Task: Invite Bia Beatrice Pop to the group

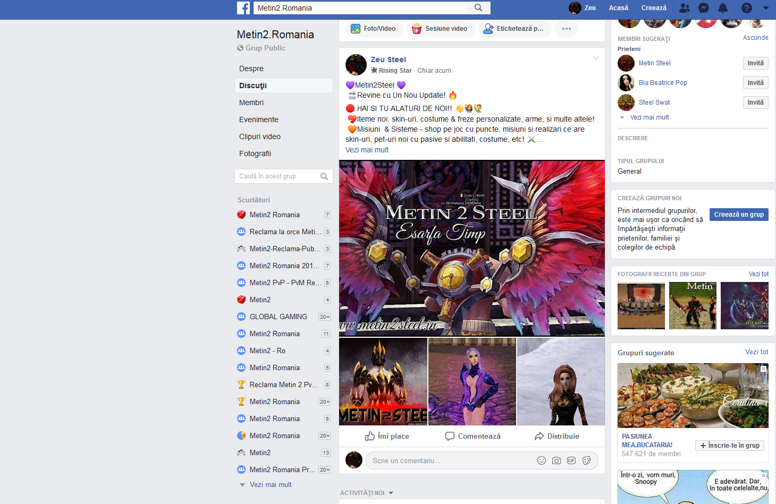Action: [755, 83]
